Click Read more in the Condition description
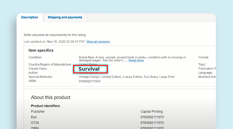This screenshot has width=233, height=129. (136, 60)
